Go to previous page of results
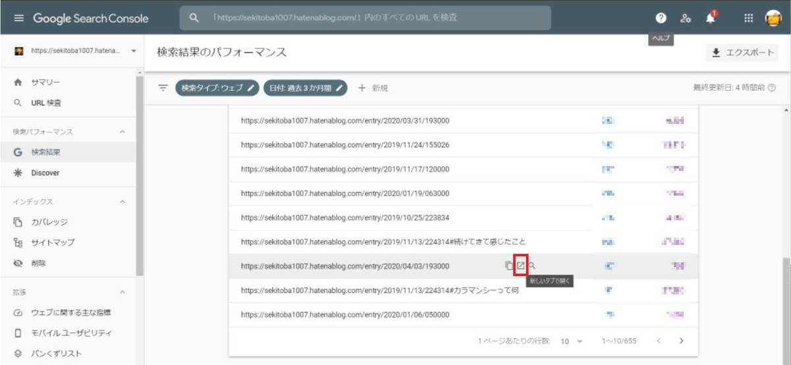This screenshot has width=791, height=365. [657, 341]
